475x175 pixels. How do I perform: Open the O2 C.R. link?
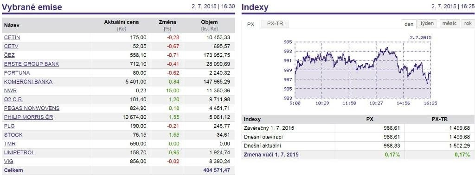click(13, 99)
